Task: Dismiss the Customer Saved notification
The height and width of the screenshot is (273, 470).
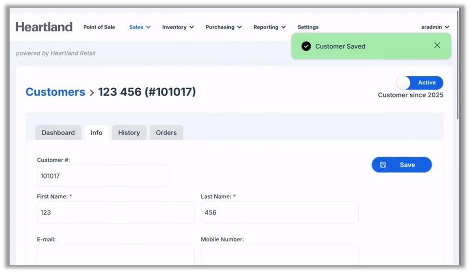Action: coord(437,45)
